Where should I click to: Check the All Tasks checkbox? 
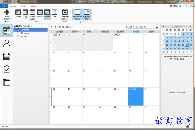(x=19, y=36)
